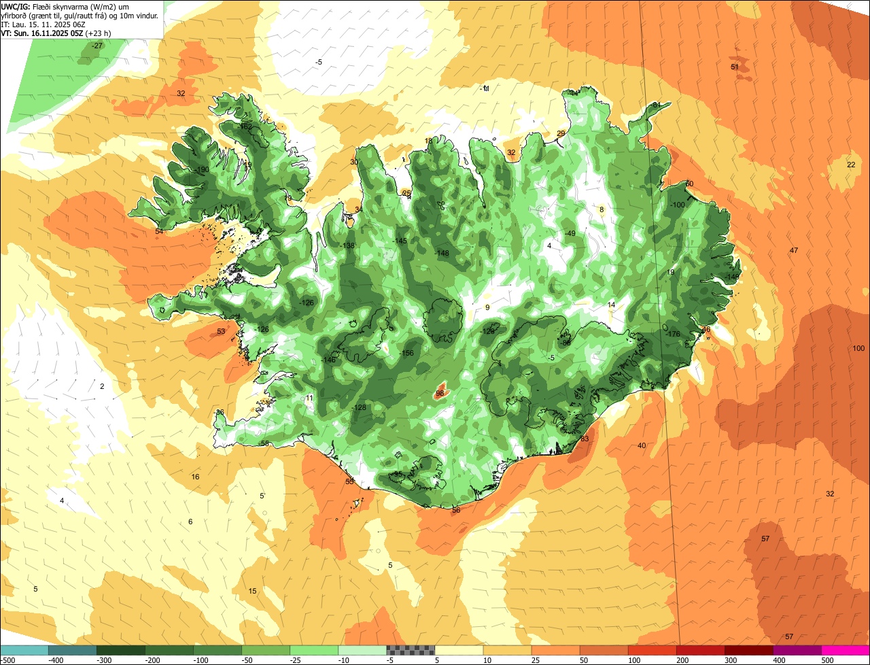Click the red-orange swatch between 100 and 200
Image resolution: width=870 pixels, height=665 pixels.
click(x=652, y=650)
